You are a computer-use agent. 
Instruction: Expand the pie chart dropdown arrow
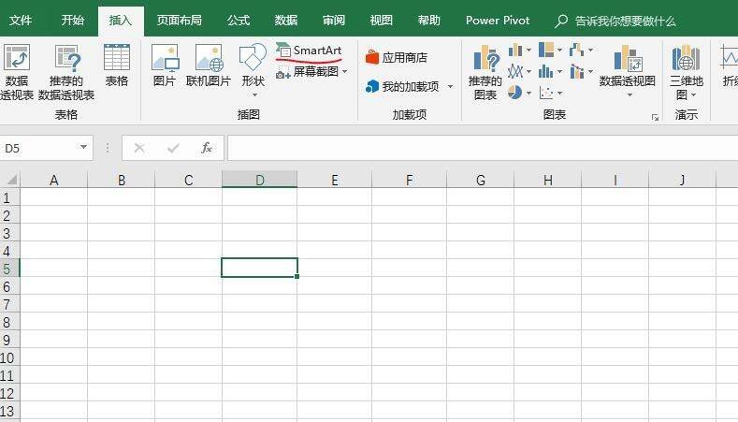(529, 93)
